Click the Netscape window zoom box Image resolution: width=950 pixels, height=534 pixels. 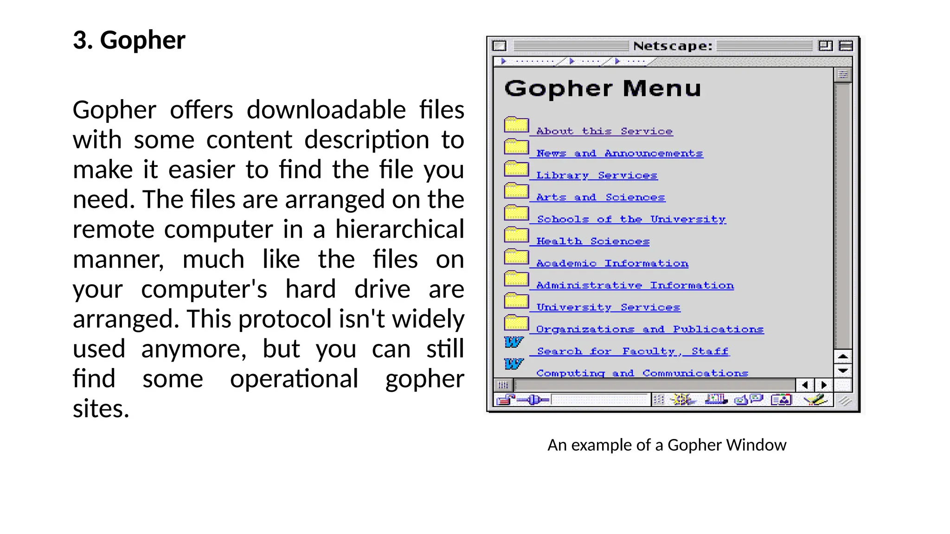825,45
